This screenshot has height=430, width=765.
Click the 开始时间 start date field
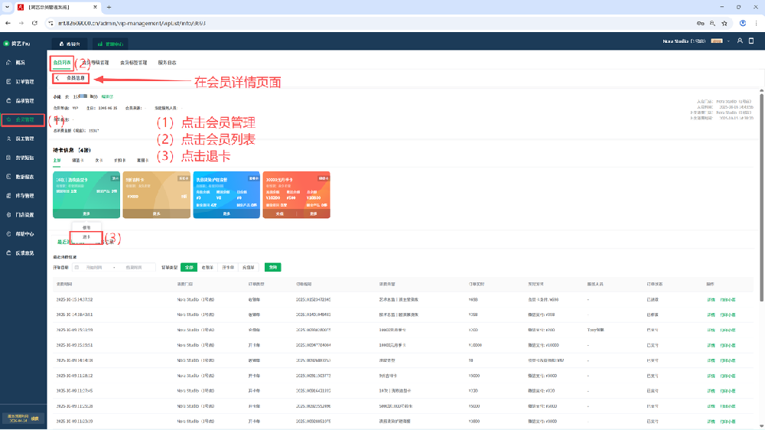[94, 268]
